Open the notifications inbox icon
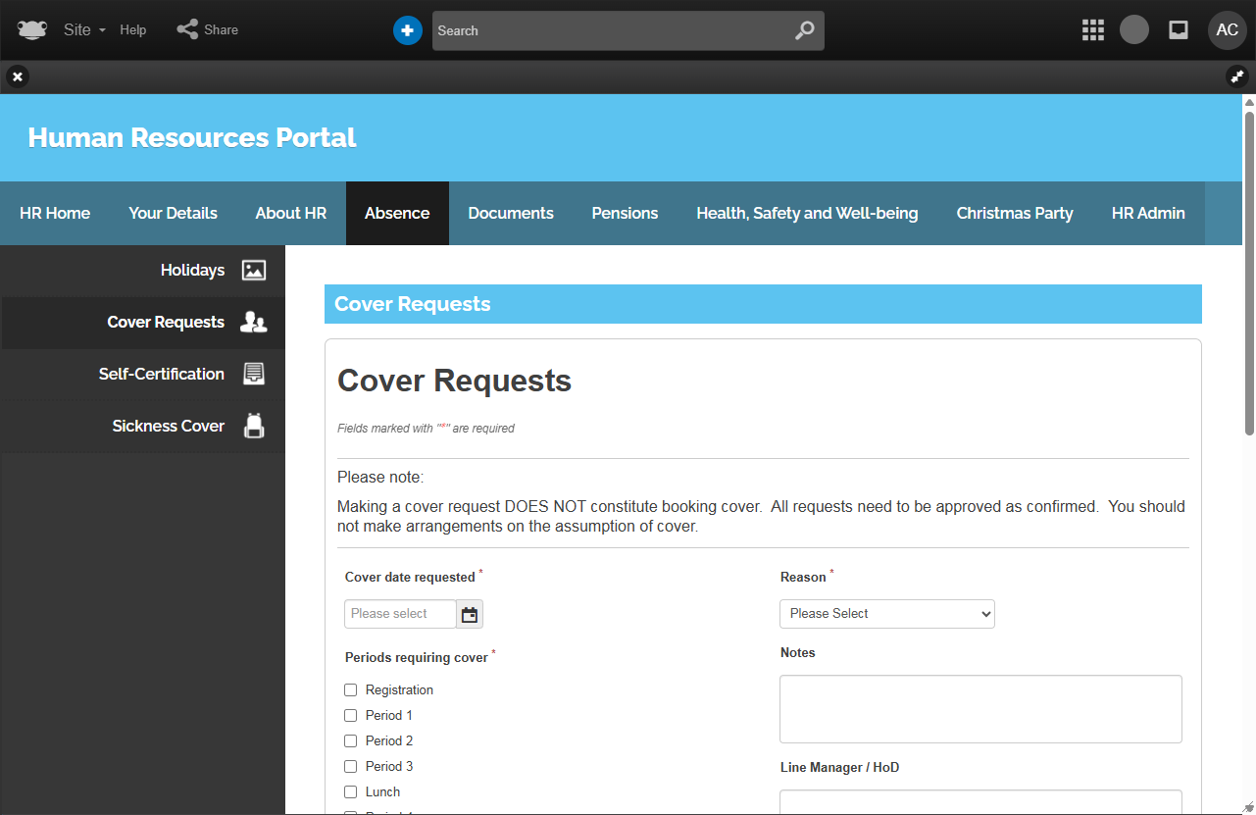Viewport: 1256px width, 815px height. tap(1179, 30)
